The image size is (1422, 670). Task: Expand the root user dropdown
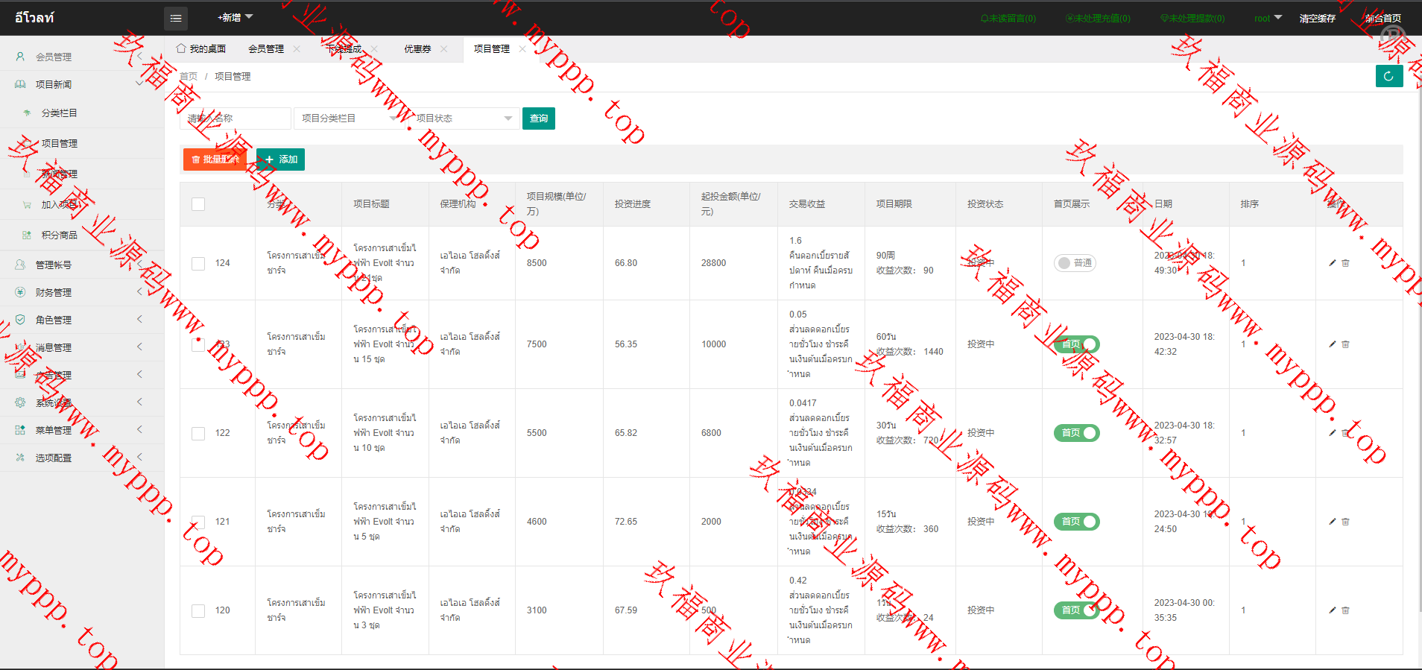pyautogui.click(x=1268, y=19)
